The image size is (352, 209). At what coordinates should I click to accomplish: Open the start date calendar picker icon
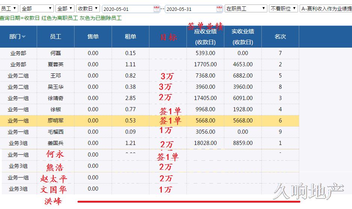pos(157,9)
